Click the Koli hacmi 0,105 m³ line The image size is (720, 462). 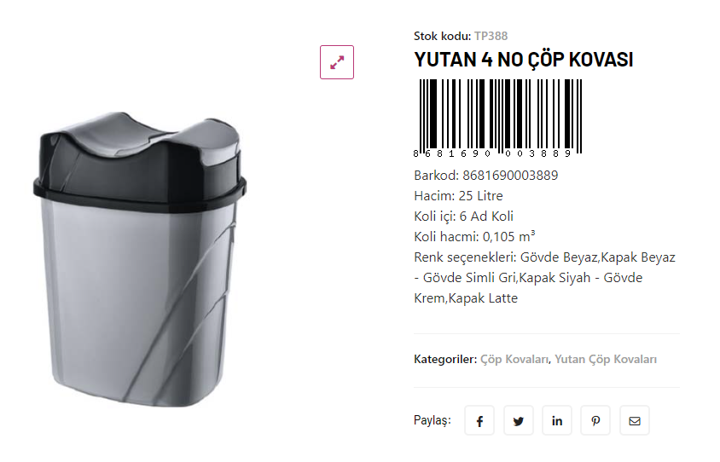(474, 236)
